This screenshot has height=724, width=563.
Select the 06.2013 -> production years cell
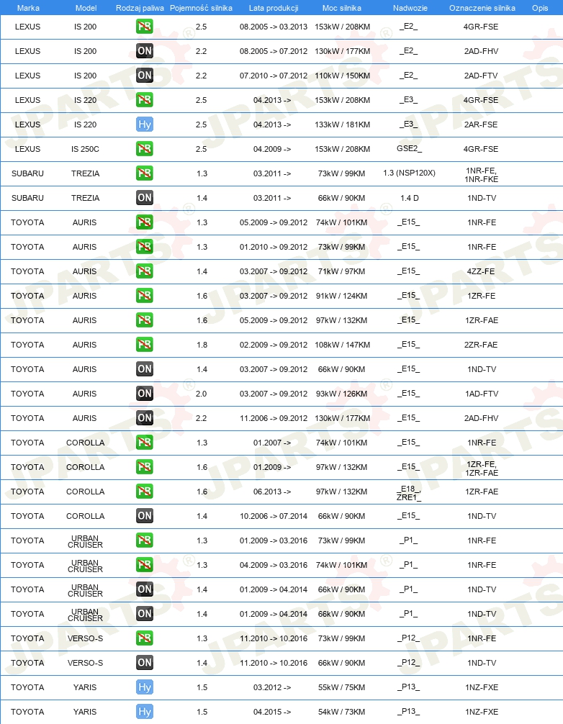point(272,492)
